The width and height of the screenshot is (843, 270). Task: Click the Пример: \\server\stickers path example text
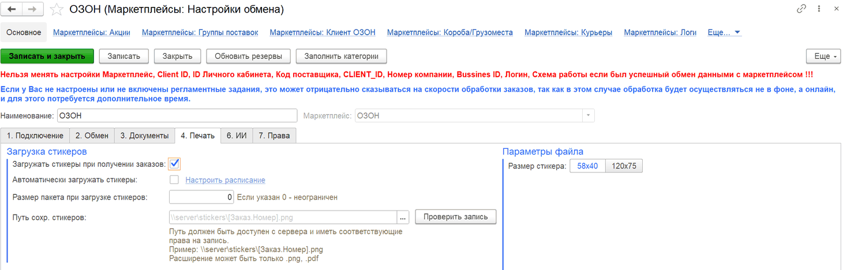[246, 250]
